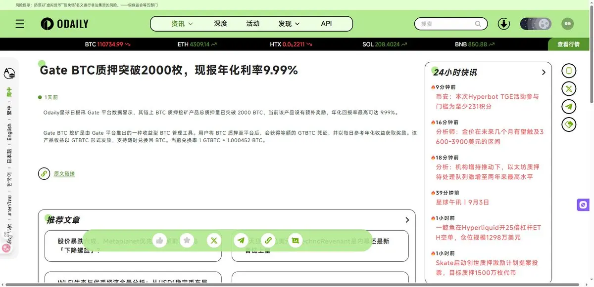
Task: Open the app download icon
Action: click(504, 24)
